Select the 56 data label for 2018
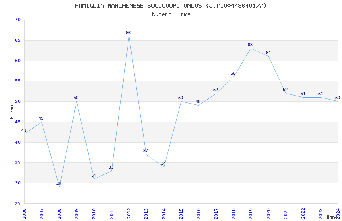 coord(233,73)
